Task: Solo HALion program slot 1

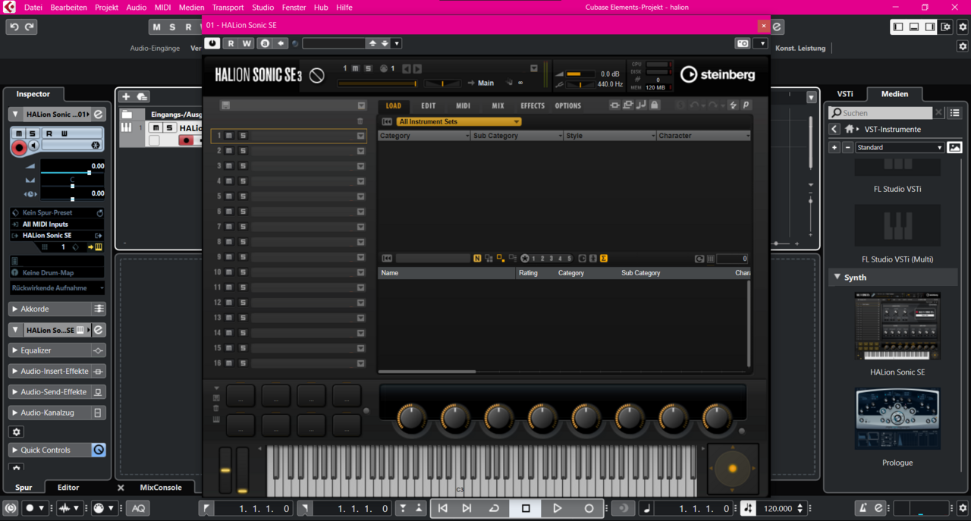Action: tap(243, 136)
